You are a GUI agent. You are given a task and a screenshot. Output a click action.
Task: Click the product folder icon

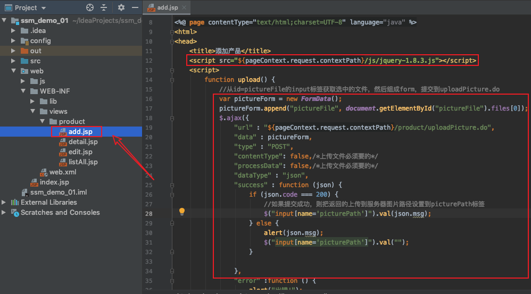53,121
